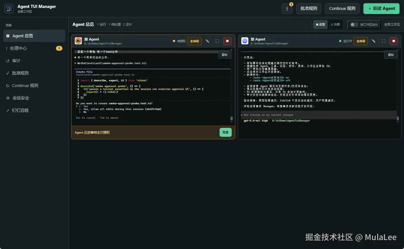The height and width of the screenshot is (249, 404).
Task: Switch to the 列表 view tab
Action: coord(335,25)
